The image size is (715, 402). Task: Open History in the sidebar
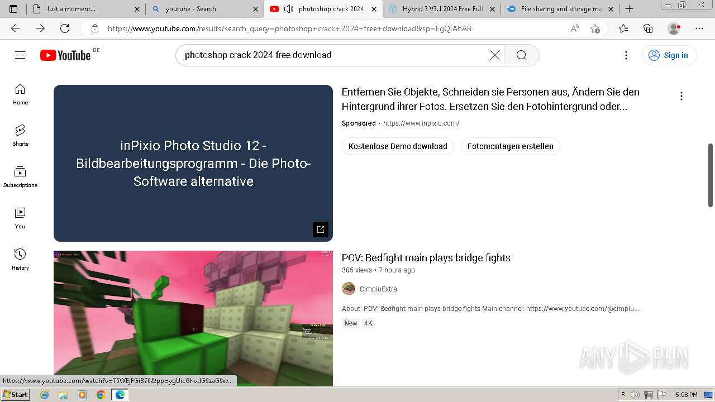[x=20, y=260]
